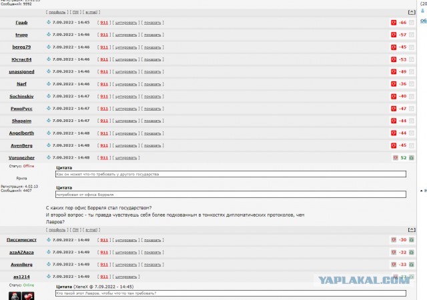
Task: Click post permalink icon before Граф's date
Action: click(49, 22)
